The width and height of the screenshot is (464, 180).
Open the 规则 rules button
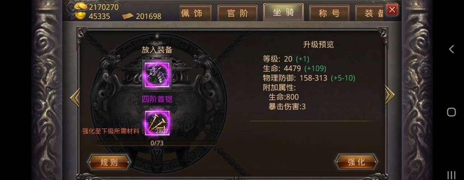click(x=109, y=162)
